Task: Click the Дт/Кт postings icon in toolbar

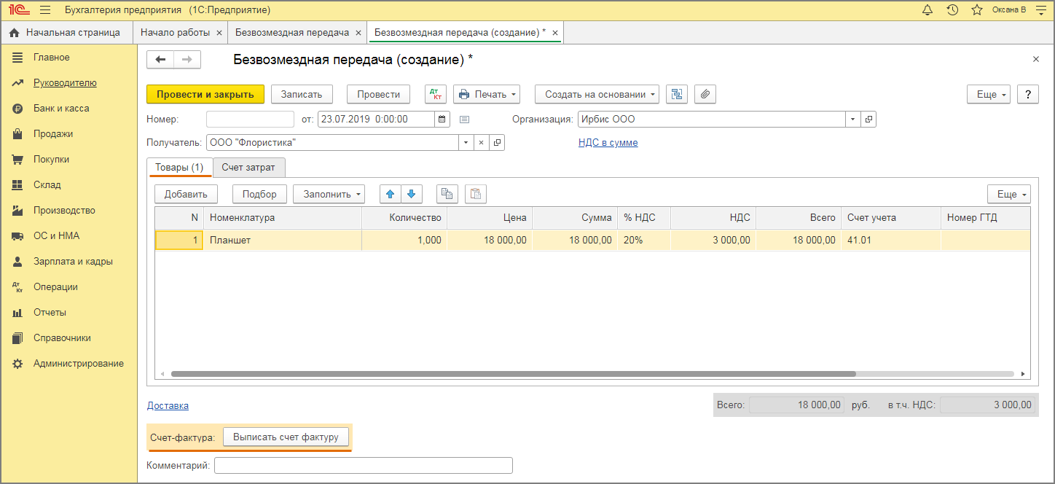Action: click(435, 94)
